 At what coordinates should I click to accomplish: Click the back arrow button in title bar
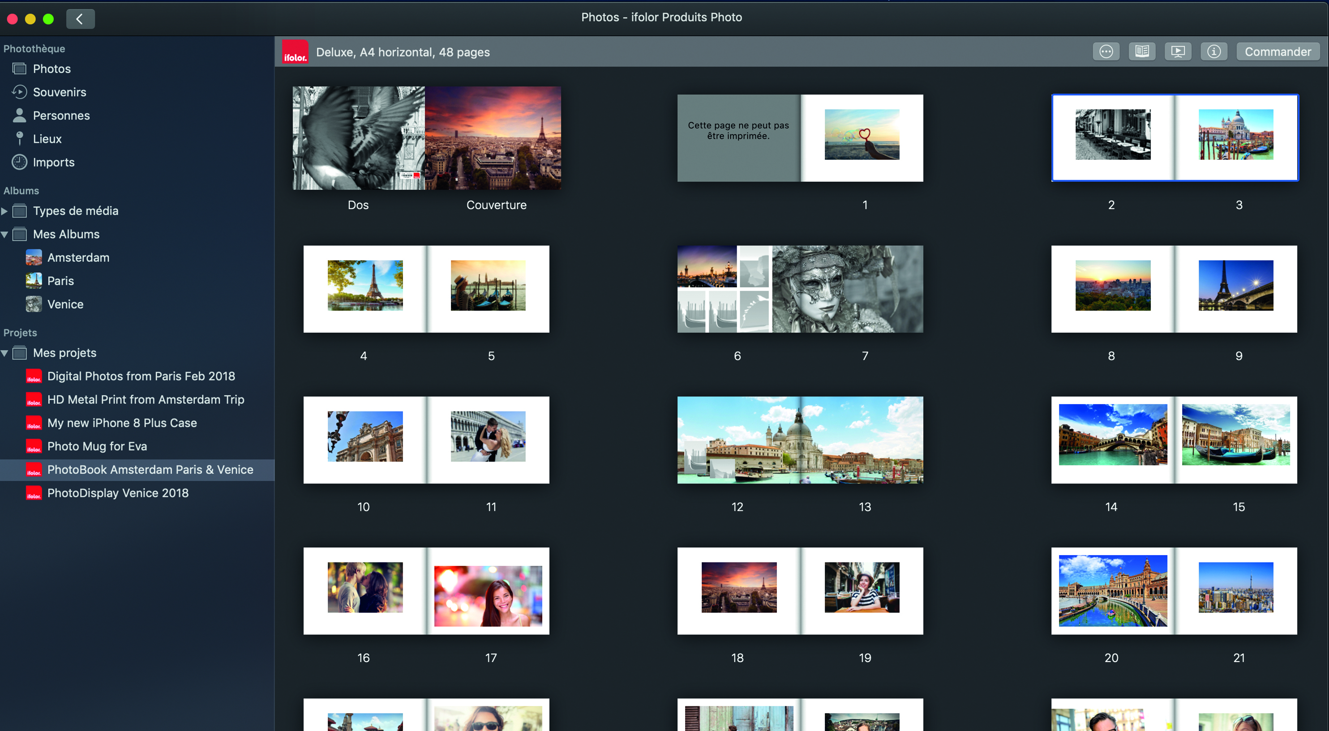coord(80,19)
